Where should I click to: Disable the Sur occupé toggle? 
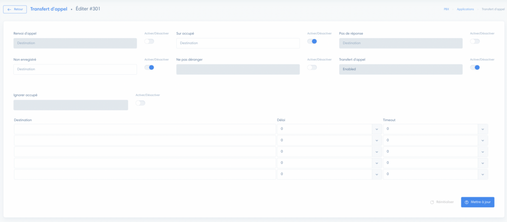312,42
